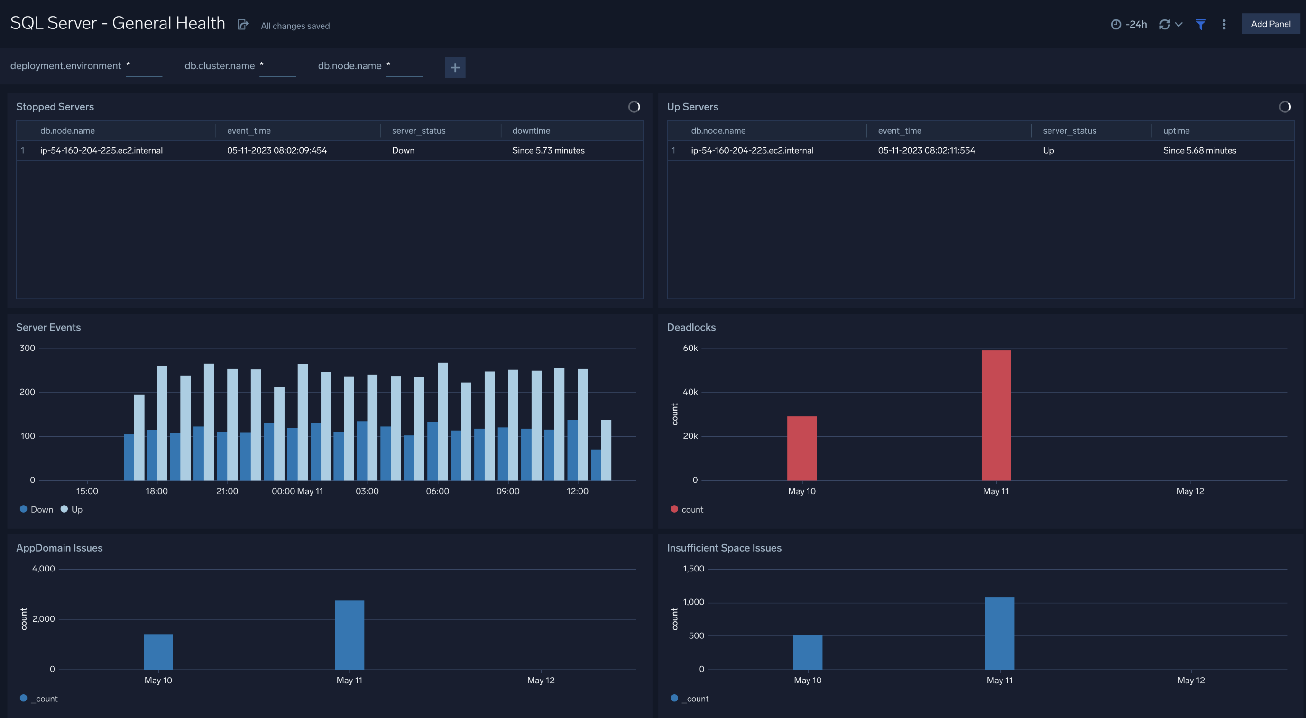Click 'Since 5.68 minutes' uptime cell
Image resolution: width=1306 pixels, height=718 pixels.
1199,151
